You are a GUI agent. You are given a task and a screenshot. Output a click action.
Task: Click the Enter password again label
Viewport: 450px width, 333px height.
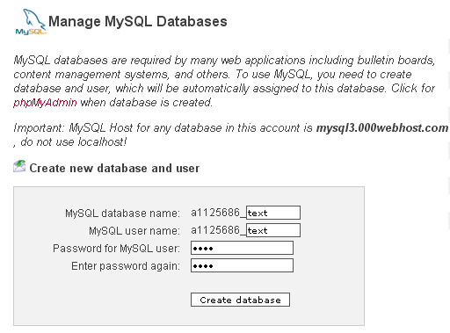pyautogui.click(x=126, y=266)
